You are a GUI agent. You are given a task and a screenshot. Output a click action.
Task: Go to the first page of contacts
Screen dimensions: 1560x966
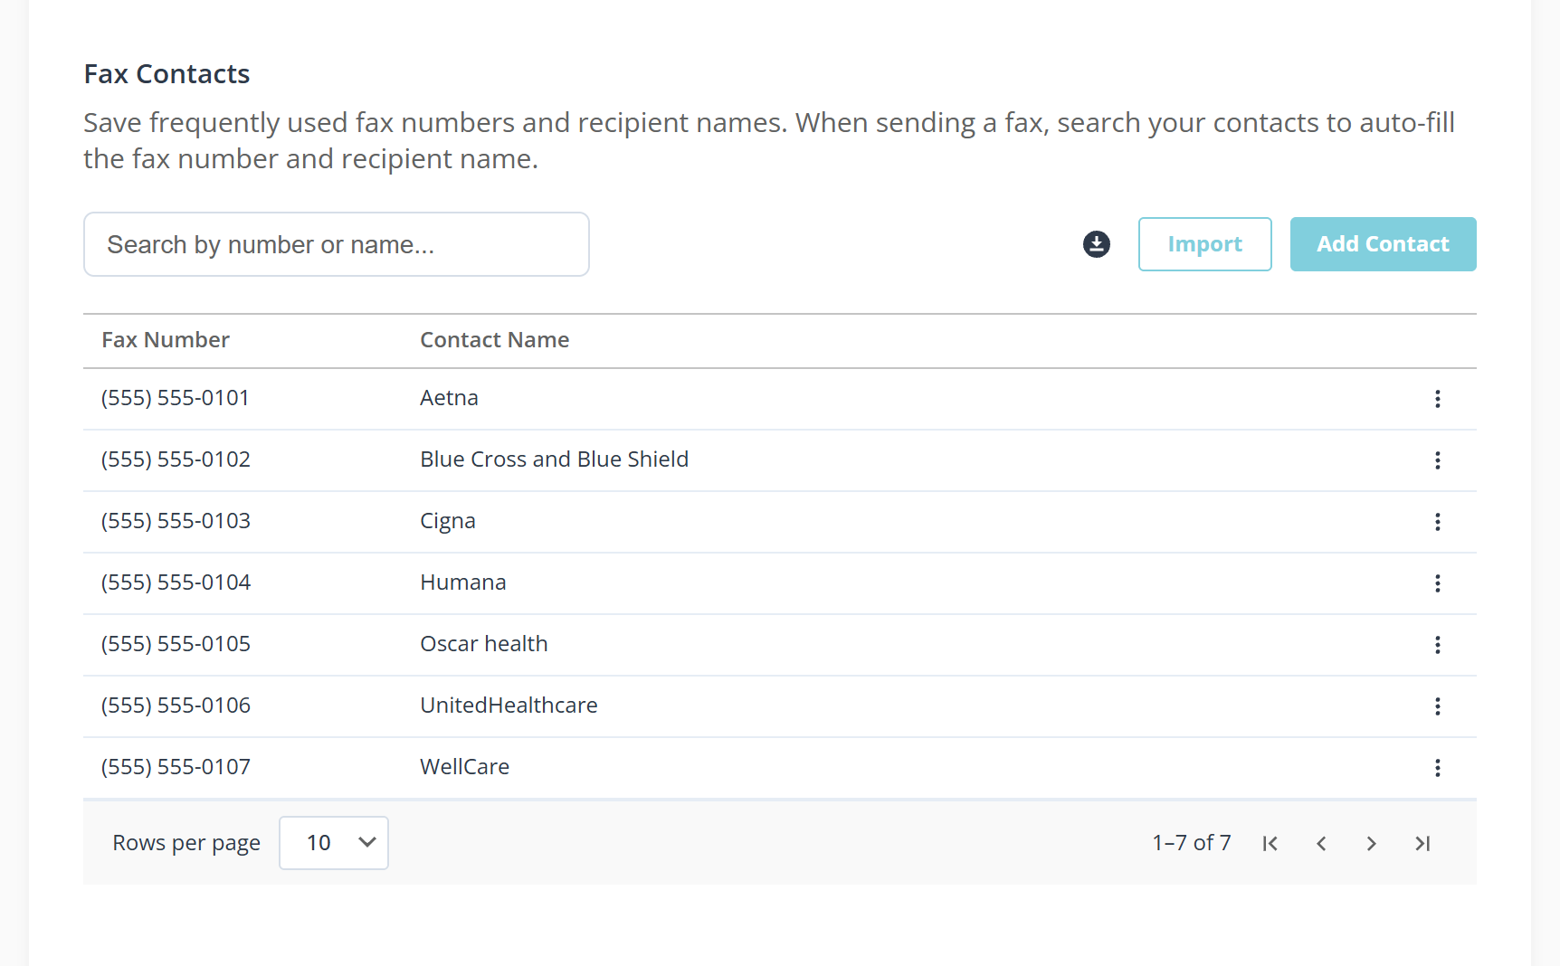[x=1270, y=844]
